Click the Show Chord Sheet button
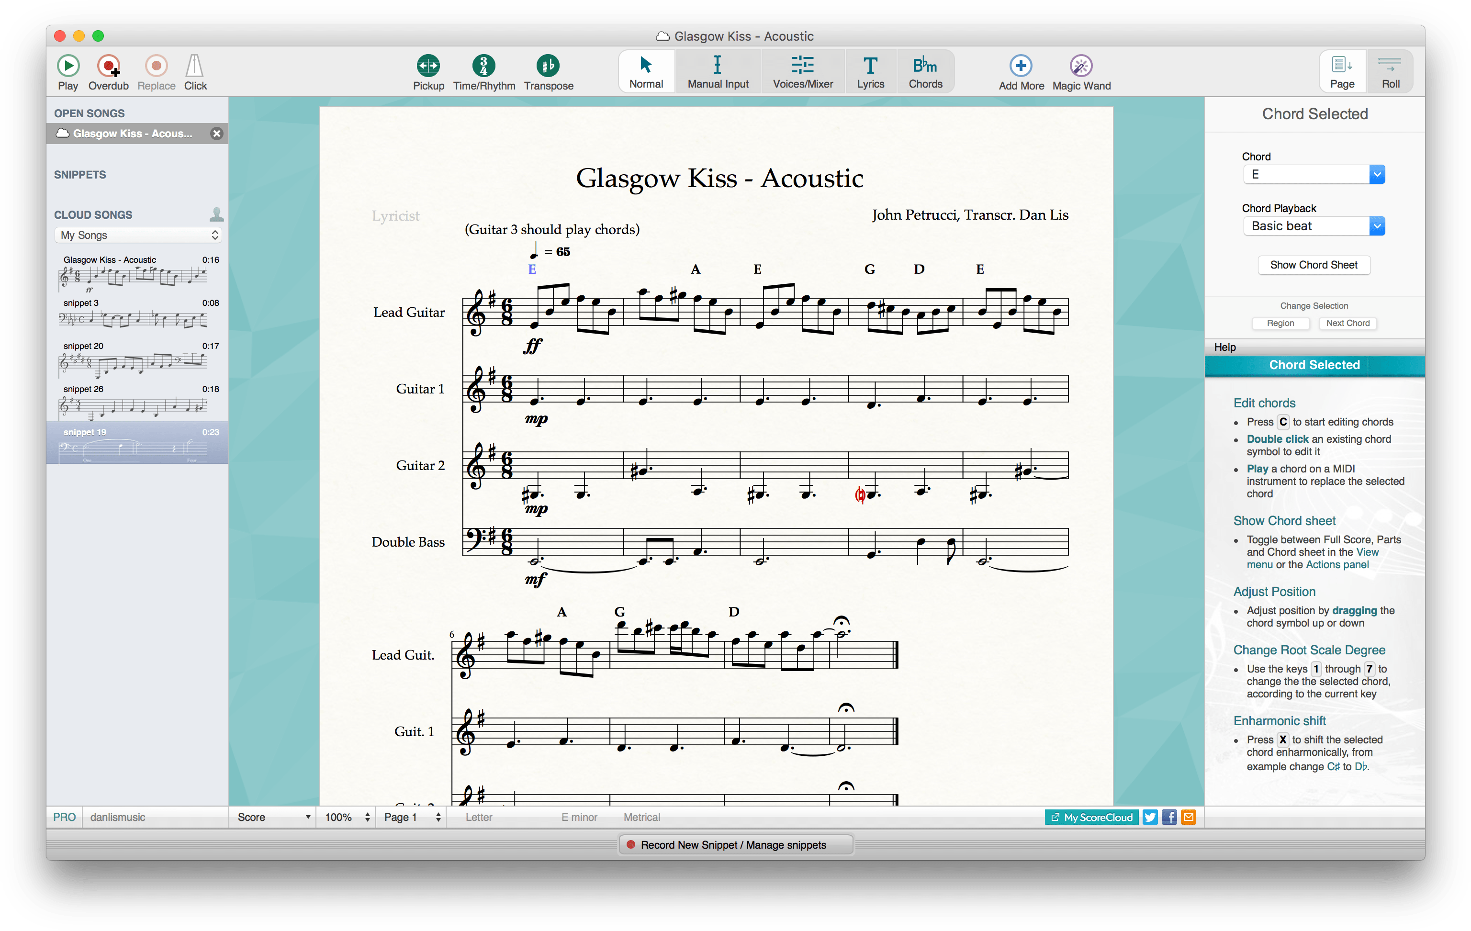The image size is (1471, 931). tap(1314, 265)
